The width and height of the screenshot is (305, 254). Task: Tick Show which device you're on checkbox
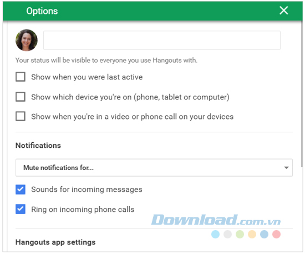tap(21, 97)
